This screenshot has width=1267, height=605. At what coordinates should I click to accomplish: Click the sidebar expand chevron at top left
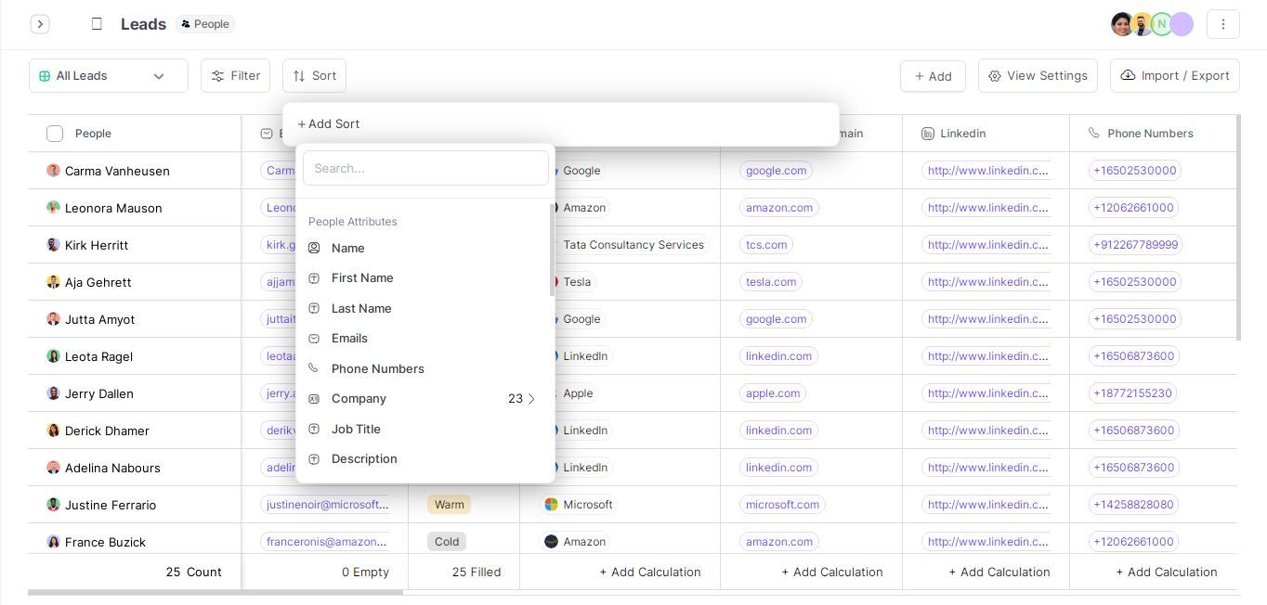click(x=40, y=23)
